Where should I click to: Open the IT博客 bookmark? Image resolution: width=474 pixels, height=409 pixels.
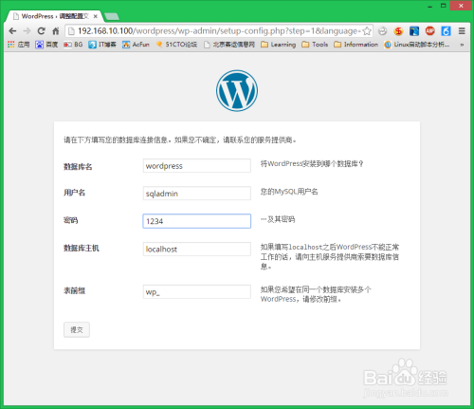pyautogui.click(x=102, y=45)
